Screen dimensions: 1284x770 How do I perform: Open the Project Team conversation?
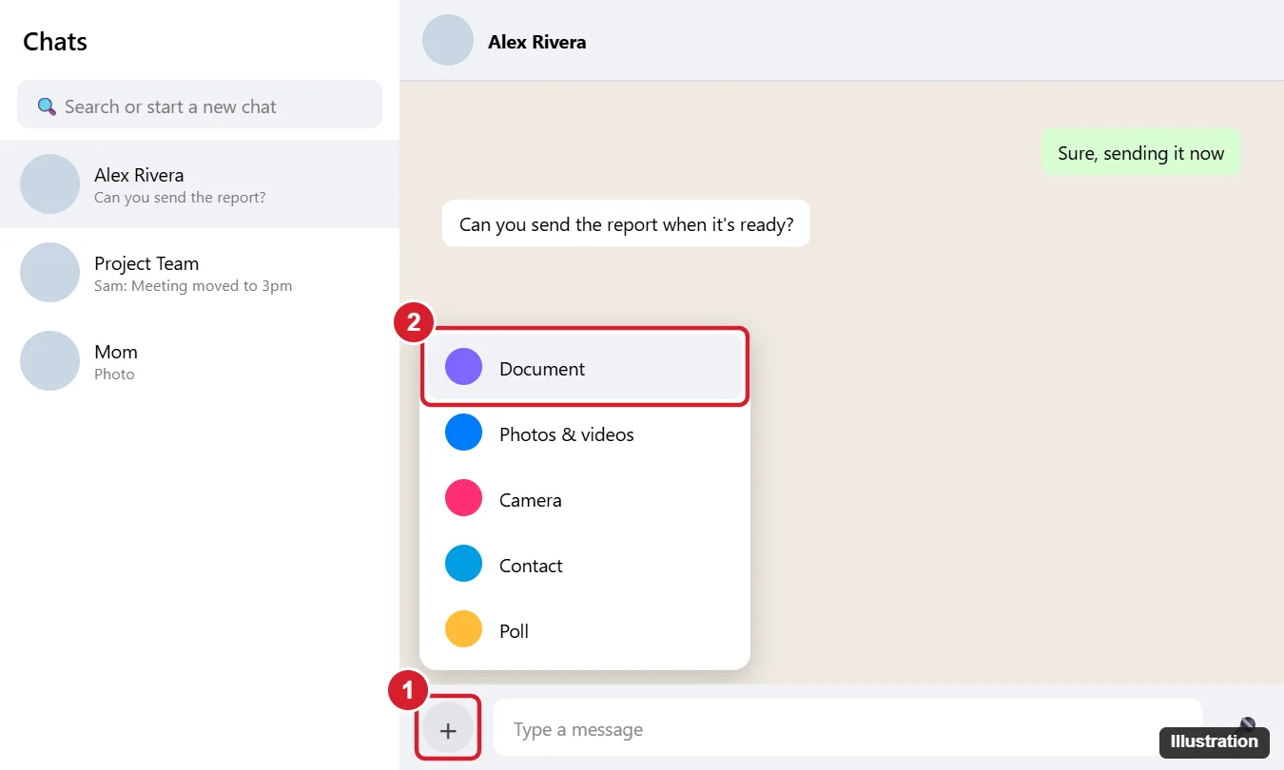tap(200, 272)
